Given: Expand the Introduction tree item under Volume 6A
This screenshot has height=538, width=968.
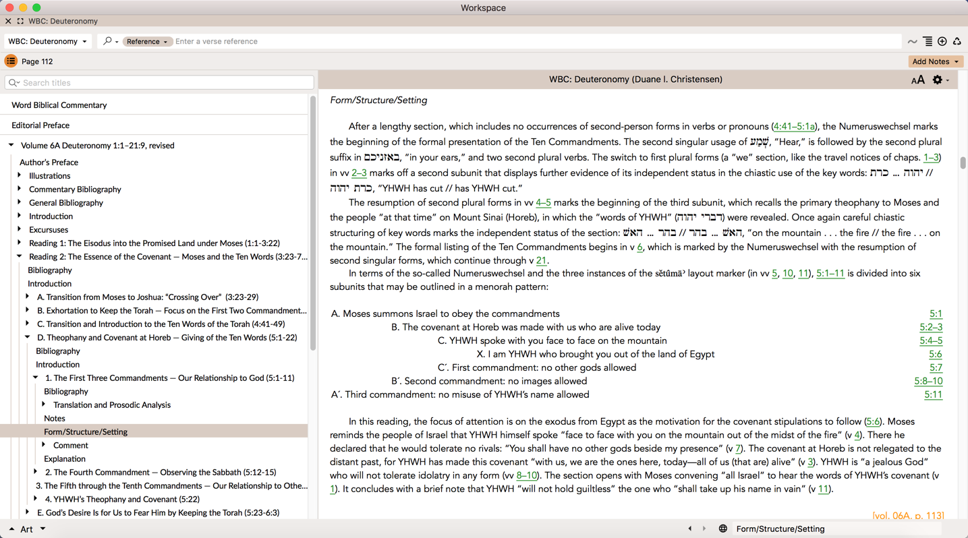Looking at the screenshot, I should tap(20, 216).
